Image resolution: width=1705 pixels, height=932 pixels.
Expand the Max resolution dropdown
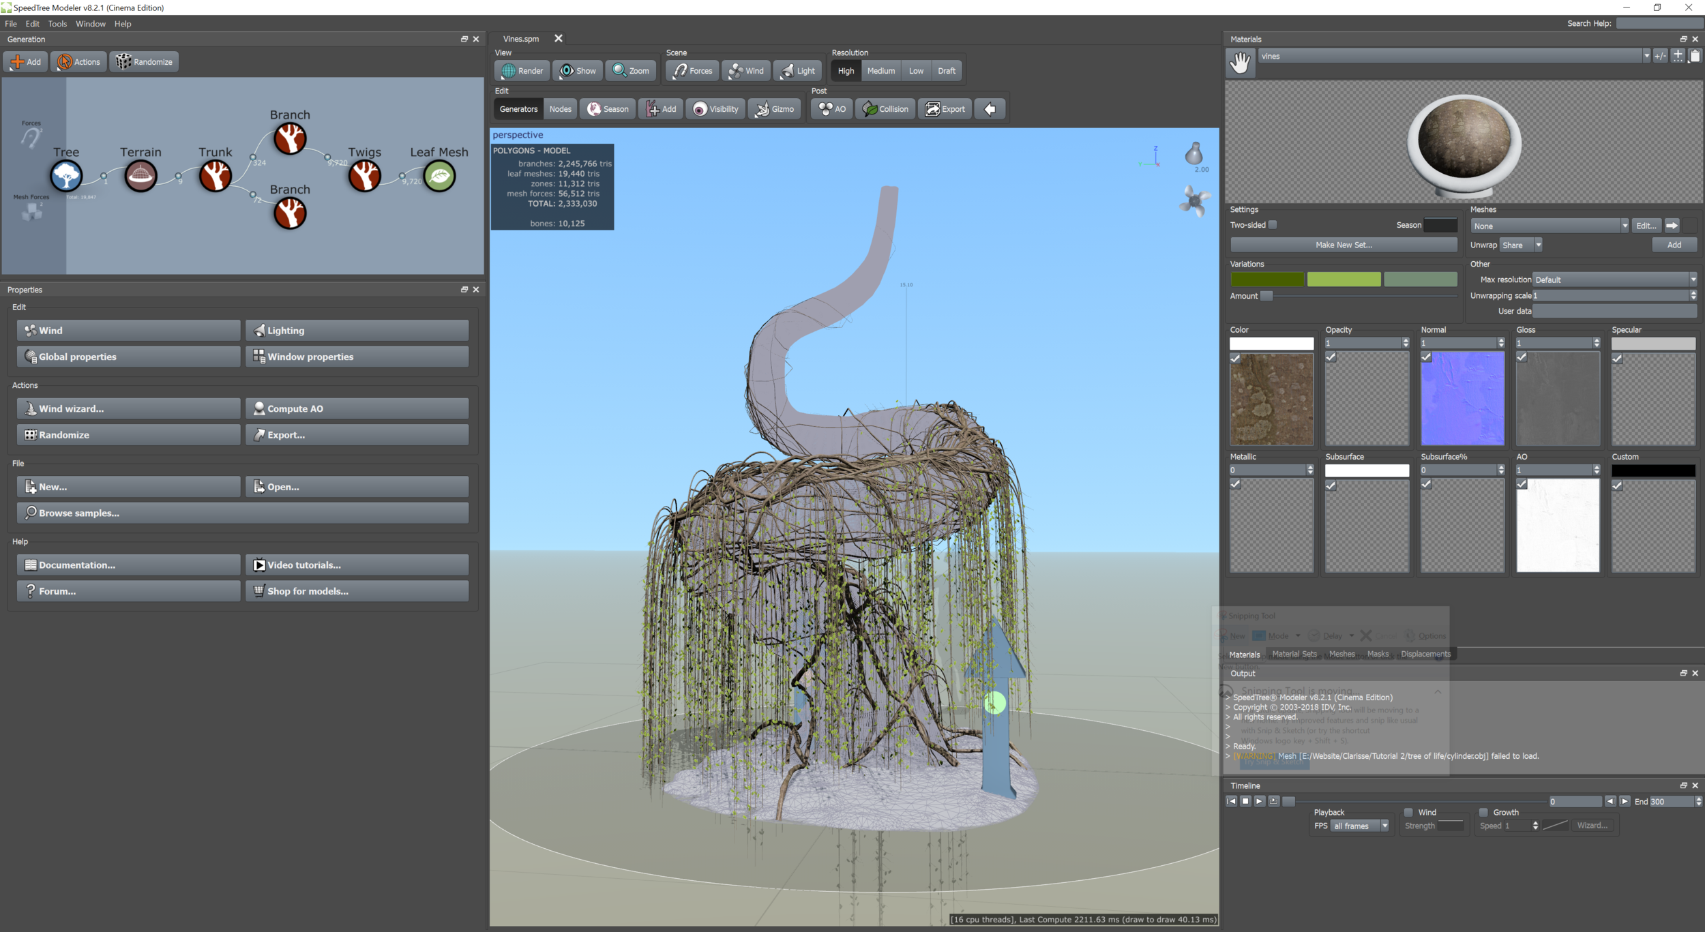tap(1692, 280)
